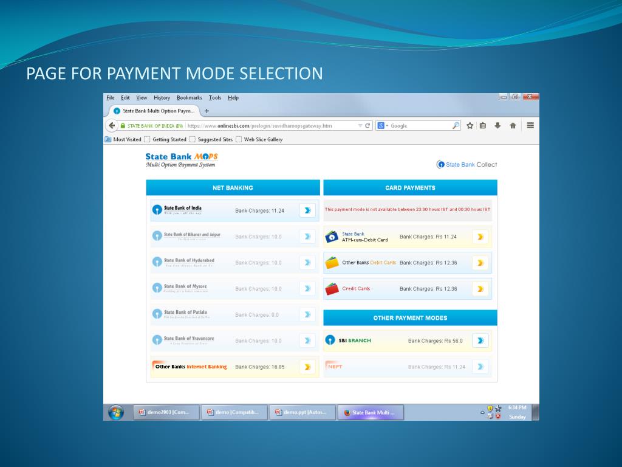This screenshot has width=622, height=467.
Task: Open the address bar history dropdown arrow
Action: coord(360,125)
